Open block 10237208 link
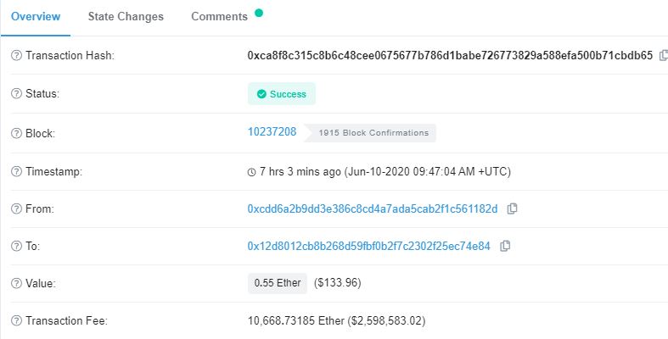This screenshot has height=339, width=668. tap(272, 131)
